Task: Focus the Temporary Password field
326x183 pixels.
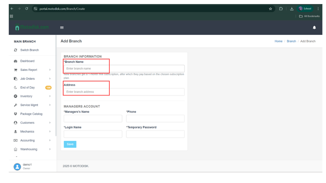Action: [x=155, y=134]
